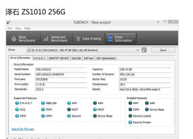The image size is (193, 139).
Task: Switch to the SSD Optimization tab
Action: coord(106,58)
